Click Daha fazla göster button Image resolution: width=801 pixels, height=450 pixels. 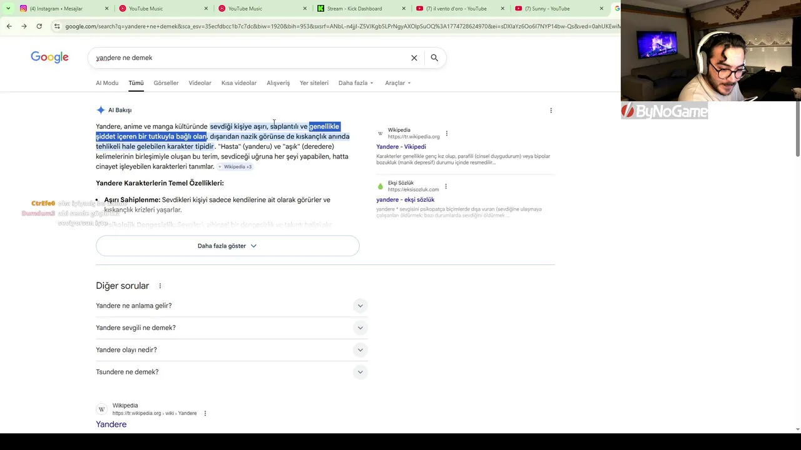(227, 246)
